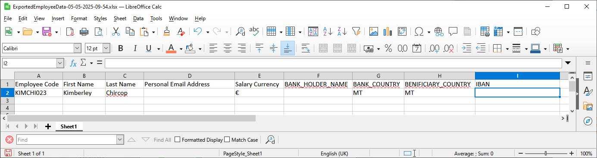
Task: Select cell containing KIMCHI023
Action: [38, 92]
